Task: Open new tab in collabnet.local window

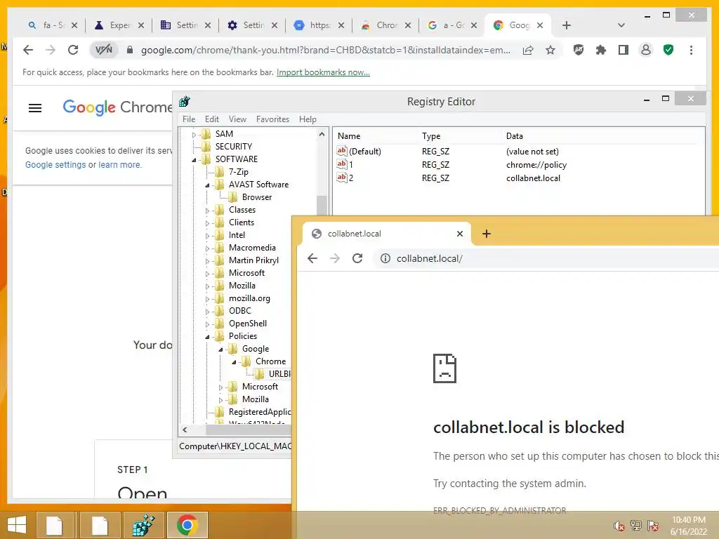Action: tap(487, 234)
